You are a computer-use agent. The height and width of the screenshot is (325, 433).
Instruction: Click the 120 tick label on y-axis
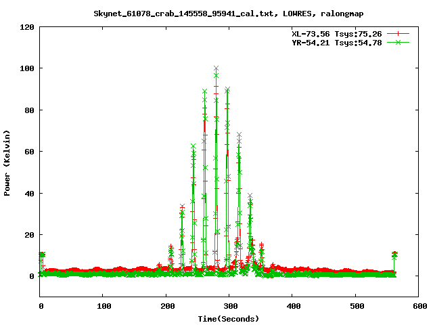coord(27,27)
